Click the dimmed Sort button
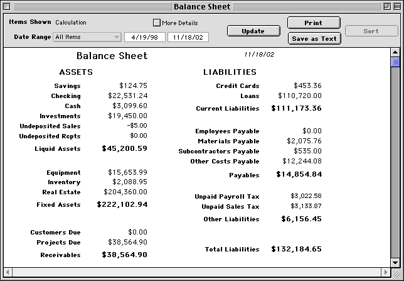The image size is (404, 281). tap(371, 31)
